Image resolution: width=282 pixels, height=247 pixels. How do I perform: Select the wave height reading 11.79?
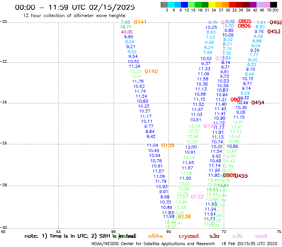(x=160, y=181)
